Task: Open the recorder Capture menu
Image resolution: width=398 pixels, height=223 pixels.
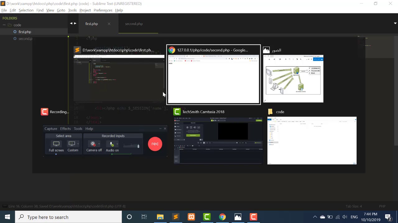Action: coord(51,129)
